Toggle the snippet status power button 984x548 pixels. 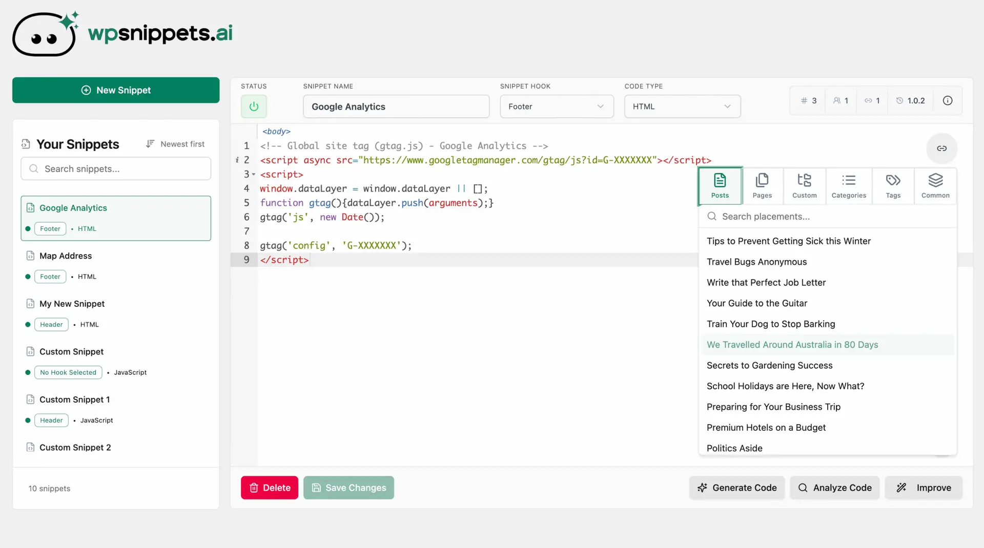tap(254, 107)
